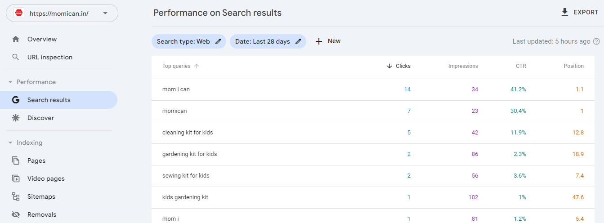The height and width of the screenshot is (223, 604).
Task: Click the Sitemaps icon
Action: (16, 196)
